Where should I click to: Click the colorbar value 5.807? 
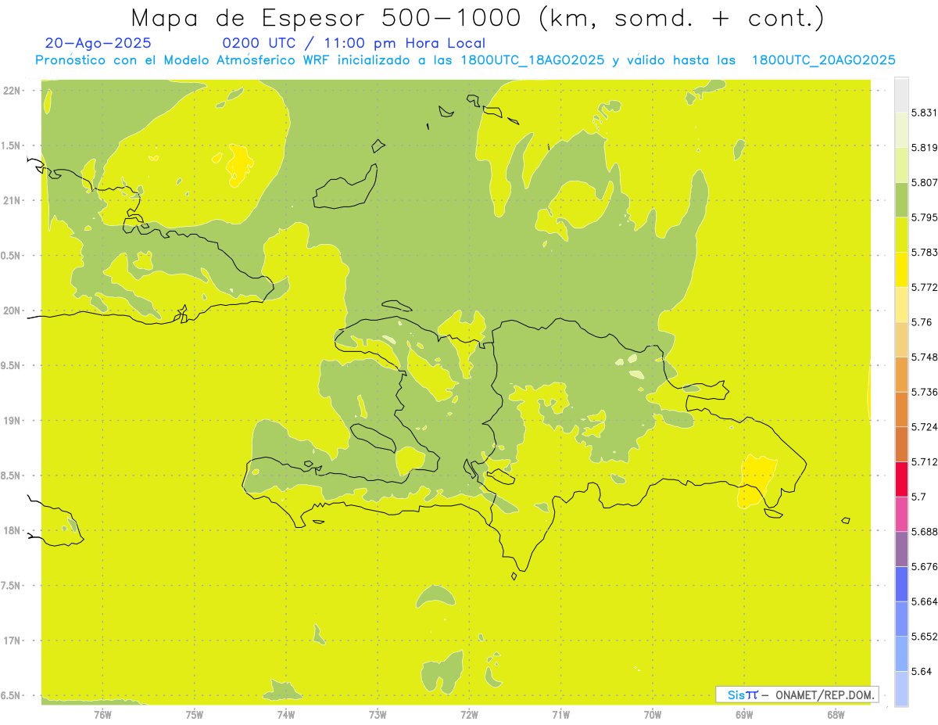coord(924,182)
